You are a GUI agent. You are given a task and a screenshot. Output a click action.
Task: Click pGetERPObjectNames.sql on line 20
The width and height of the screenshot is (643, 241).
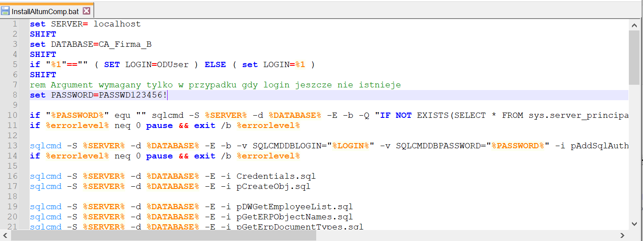[x=295, y=217]
